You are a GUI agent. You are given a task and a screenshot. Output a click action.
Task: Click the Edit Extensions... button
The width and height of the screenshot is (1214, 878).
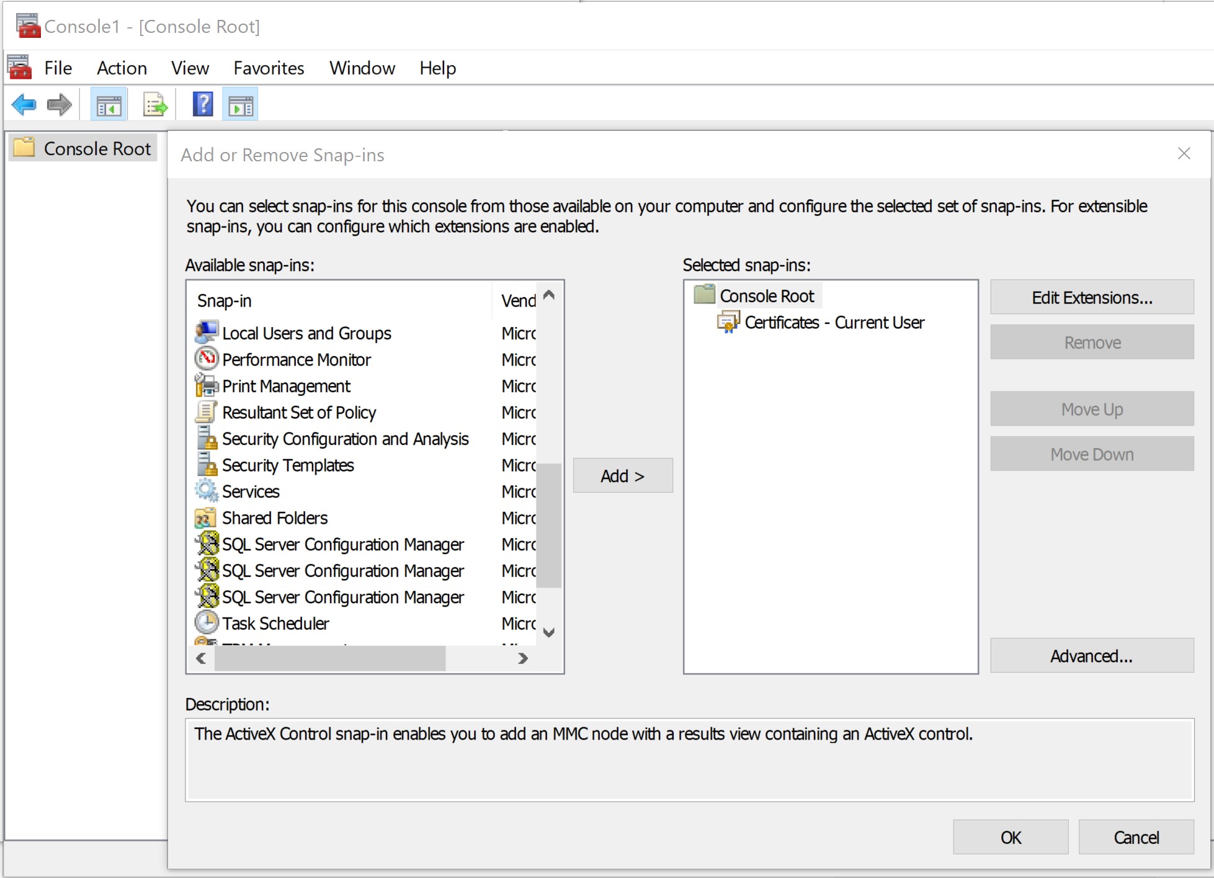(x=1092, y=297)
